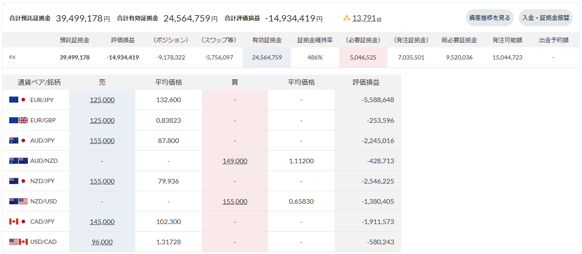The height and width of the screenshot is (254, 582).
Task: Click the AUD/NZD flag pair icon
Action: tap(18, 161)
